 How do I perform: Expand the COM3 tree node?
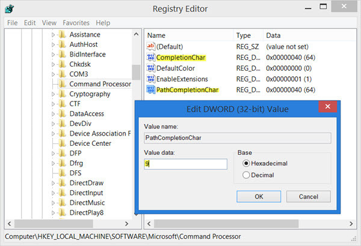coord(53,74)
